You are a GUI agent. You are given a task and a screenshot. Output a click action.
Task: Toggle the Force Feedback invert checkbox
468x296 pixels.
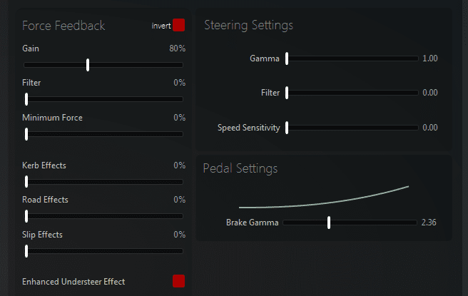(178, 25)
